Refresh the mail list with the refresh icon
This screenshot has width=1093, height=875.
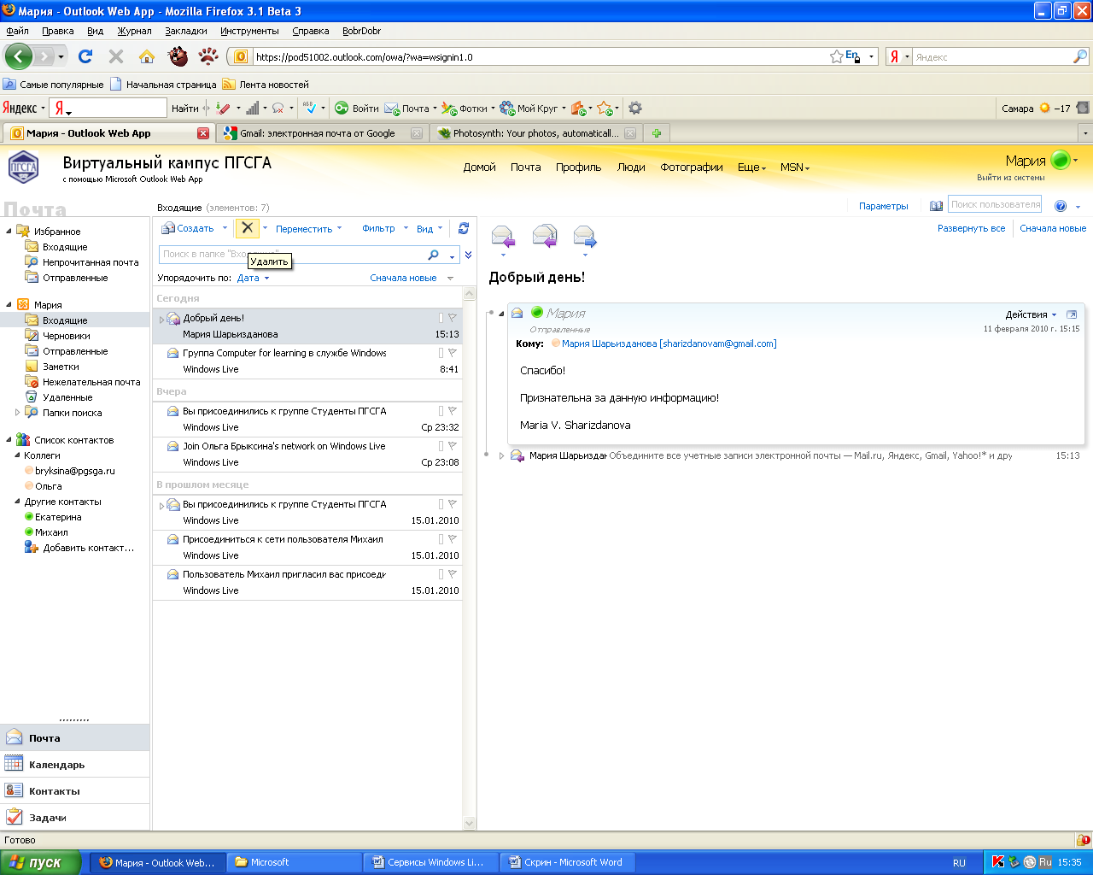click(x=464, y=228)
